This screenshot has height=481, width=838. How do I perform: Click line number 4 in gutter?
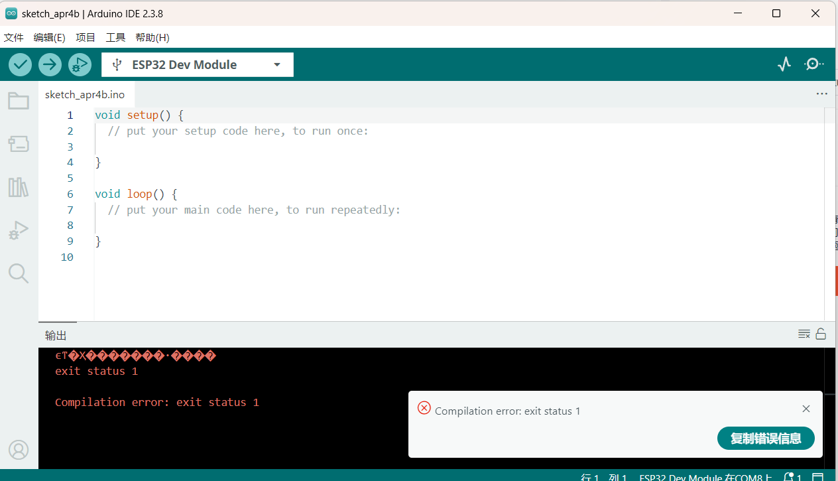coord(70,163)
